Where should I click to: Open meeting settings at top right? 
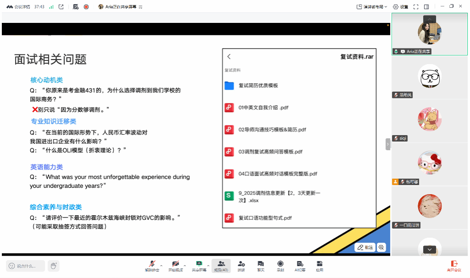point(401,7)
